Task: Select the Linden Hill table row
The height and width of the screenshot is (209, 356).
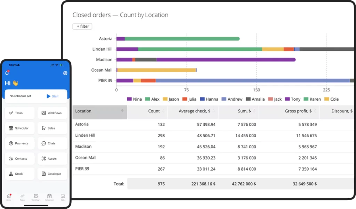Action: coord(85,135)
